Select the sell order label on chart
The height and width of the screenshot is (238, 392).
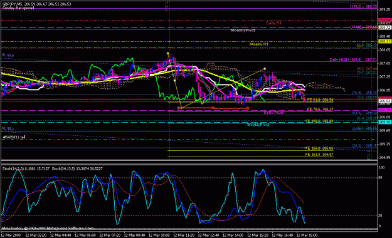pos(14,137)
